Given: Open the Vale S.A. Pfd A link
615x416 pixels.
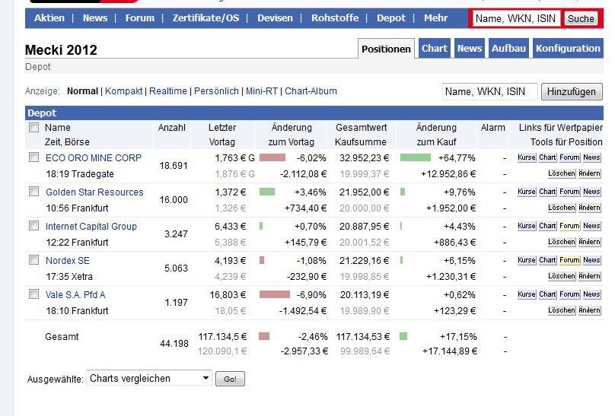Looking at the screenshot, I should tap(75, 294).
